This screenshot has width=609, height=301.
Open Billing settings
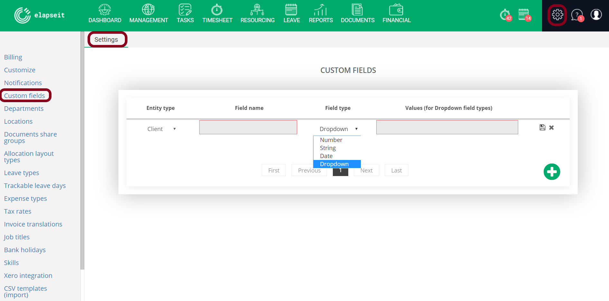[13, 57]
